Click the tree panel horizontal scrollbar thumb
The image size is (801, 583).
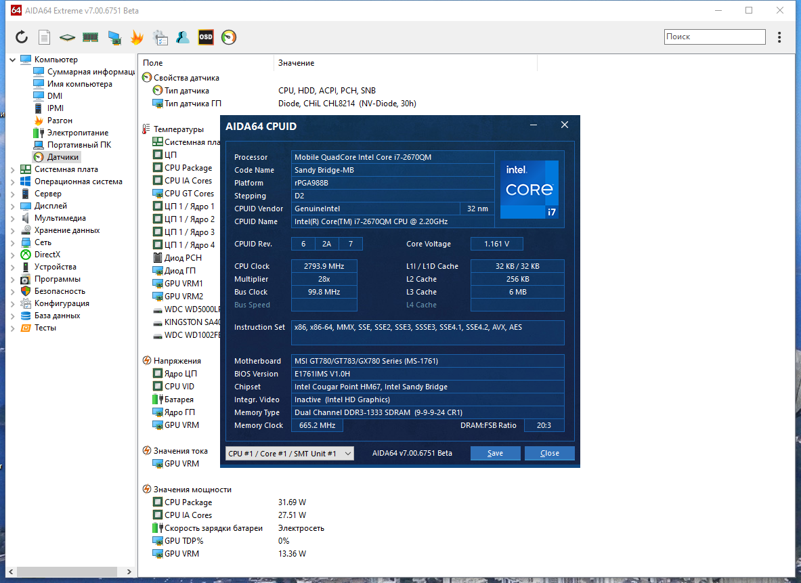66,571
